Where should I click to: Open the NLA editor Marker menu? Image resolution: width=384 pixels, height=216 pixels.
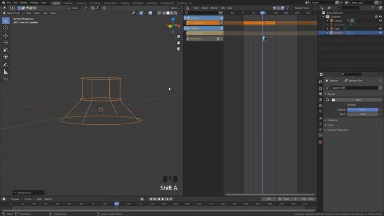click(x=214, y=8)
